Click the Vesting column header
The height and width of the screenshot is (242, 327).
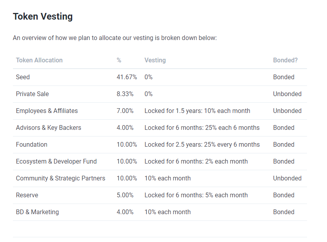coord(155,60)
